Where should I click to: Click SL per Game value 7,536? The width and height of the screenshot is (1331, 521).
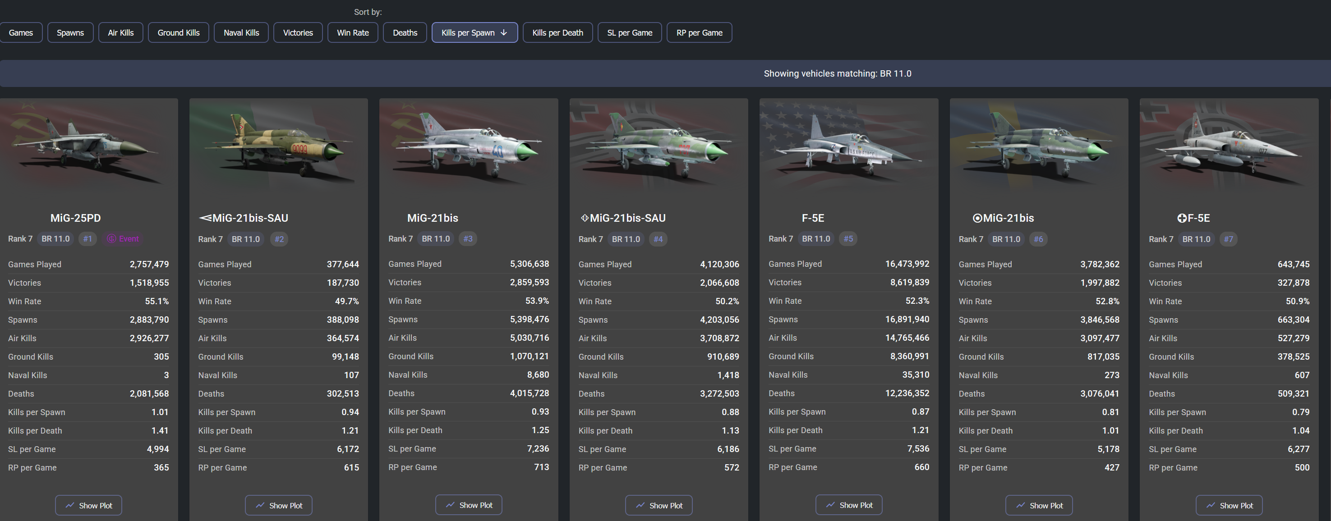tap(918, 449)
